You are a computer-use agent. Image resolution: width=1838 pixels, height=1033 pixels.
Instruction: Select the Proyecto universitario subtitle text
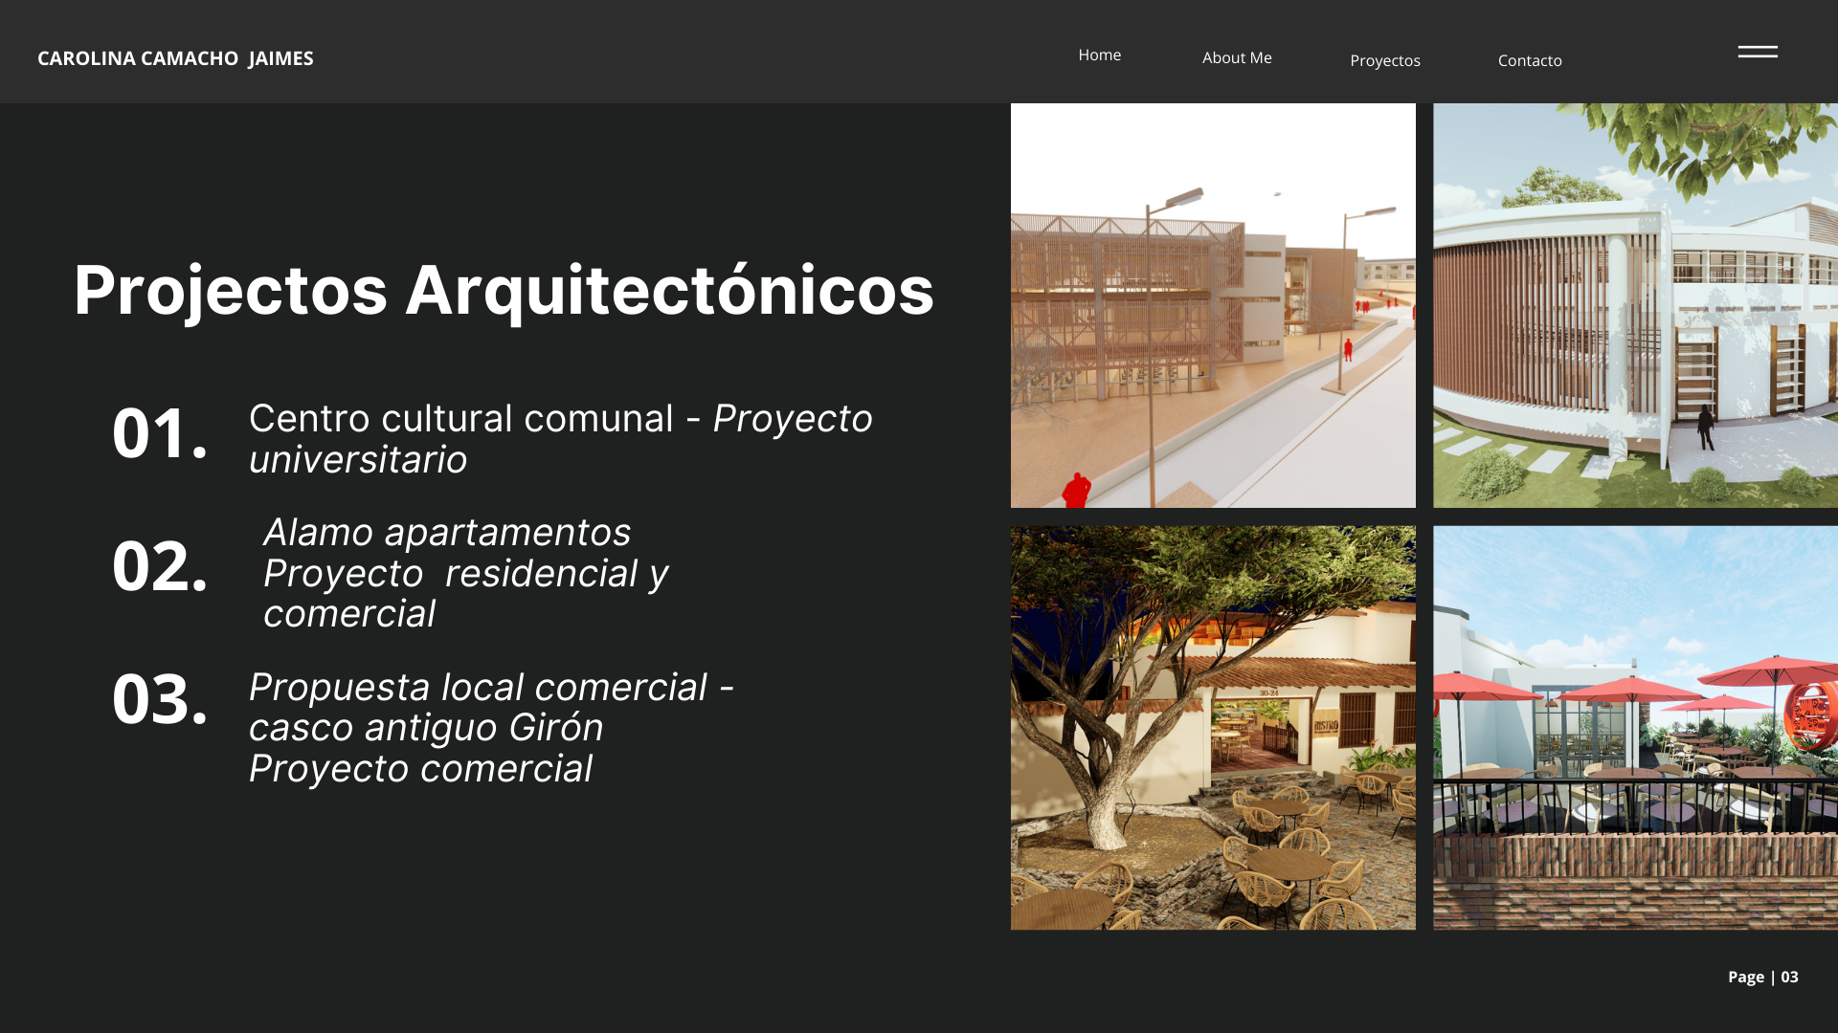[358, 458]
